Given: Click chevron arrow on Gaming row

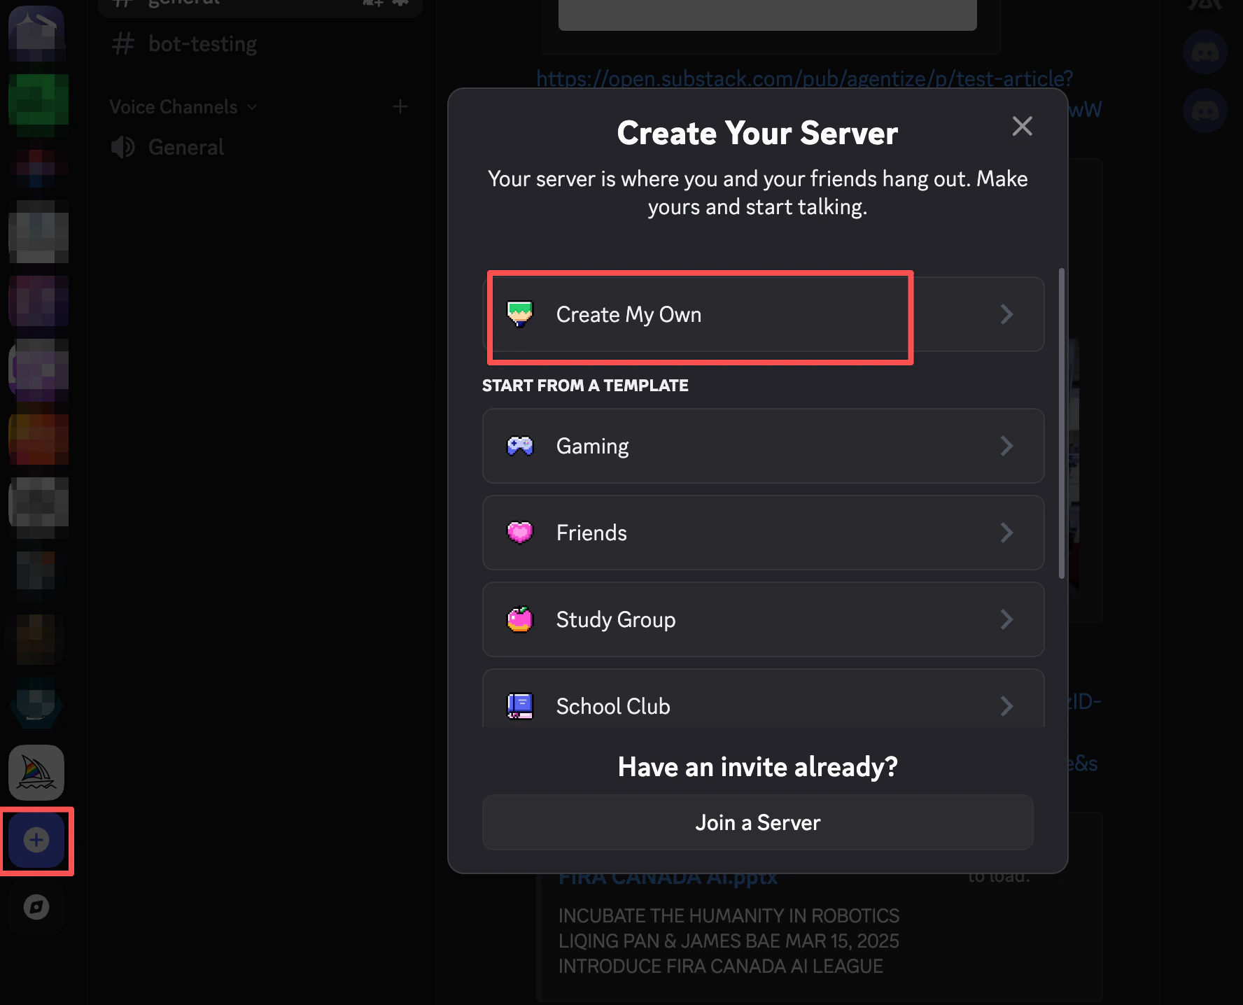Looking at the screenshot, I should pyautogui.click(x=1006, y=446).
